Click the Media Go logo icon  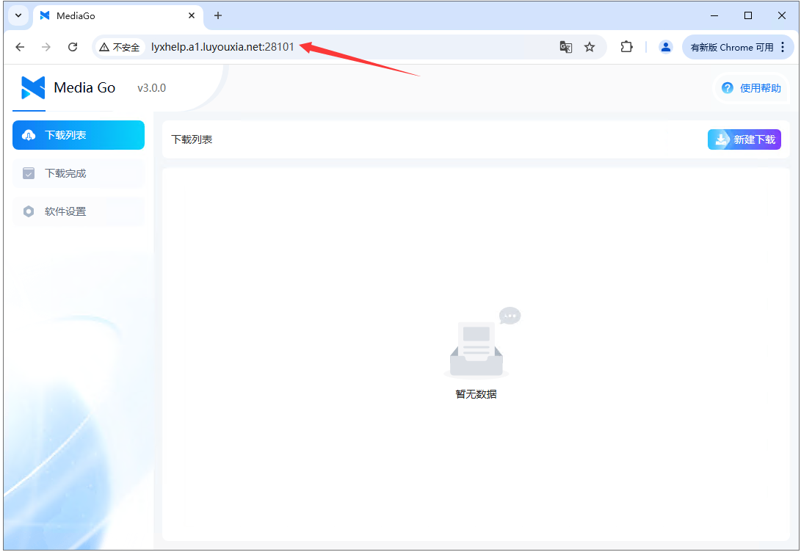pyautogui.click(x=33, y=88)
